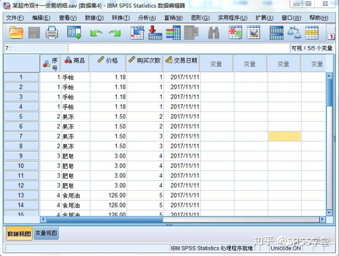The width and height of the screenshot is (339, 256).
Task: Click the Insert variable icon
Action: [253, 32]
